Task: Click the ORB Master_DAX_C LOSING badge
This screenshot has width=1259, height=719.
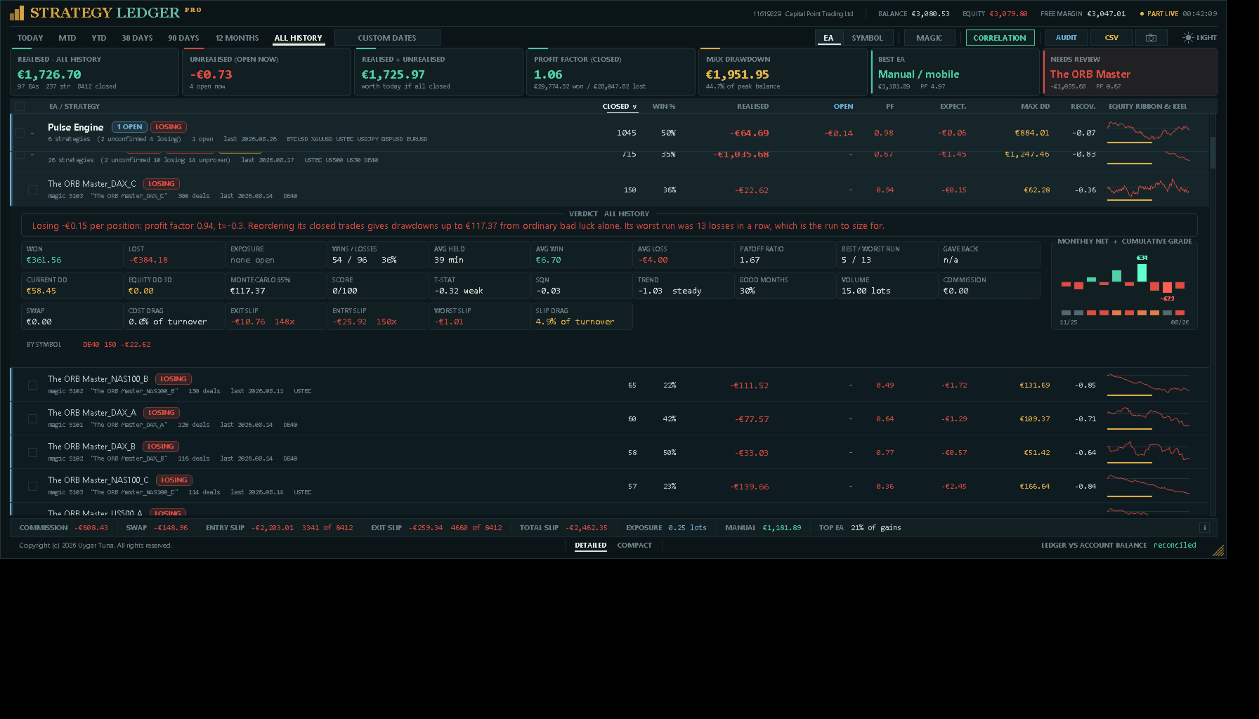Action: 161,184
